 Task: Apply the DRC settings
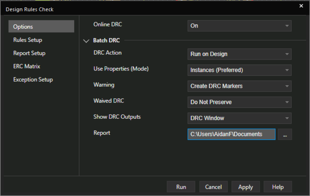[246, 187]
